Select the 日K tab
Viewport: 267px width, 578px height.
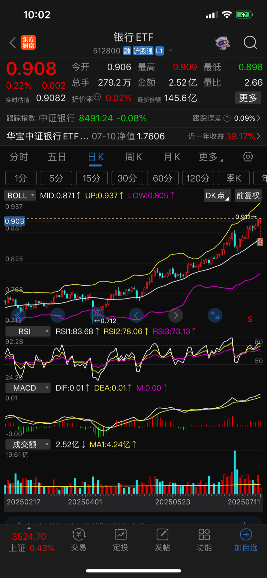pyautogui.click(x=96, y=157)
